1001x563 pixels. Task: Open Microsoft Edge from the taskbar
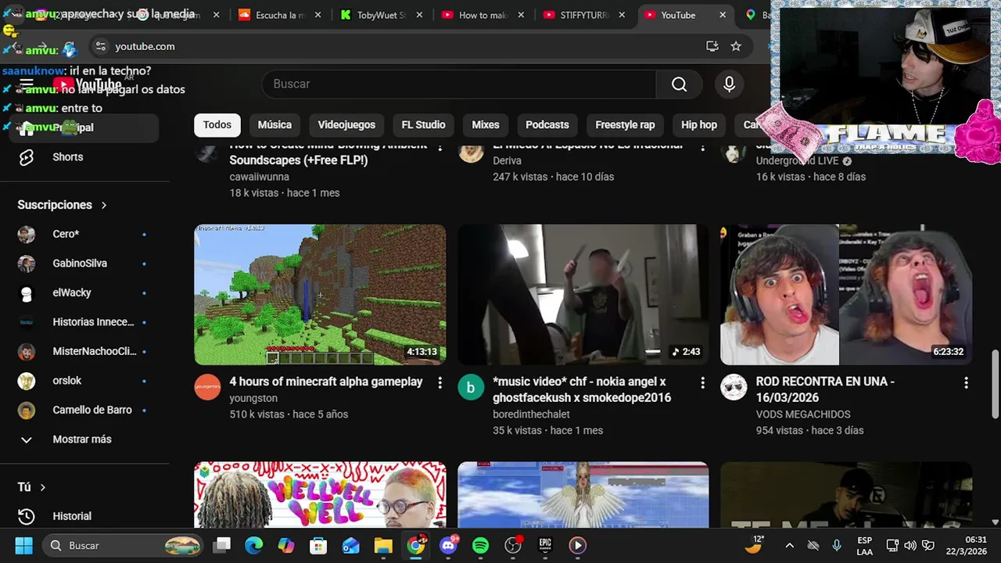pyautogui.click(x=253, y=545)
